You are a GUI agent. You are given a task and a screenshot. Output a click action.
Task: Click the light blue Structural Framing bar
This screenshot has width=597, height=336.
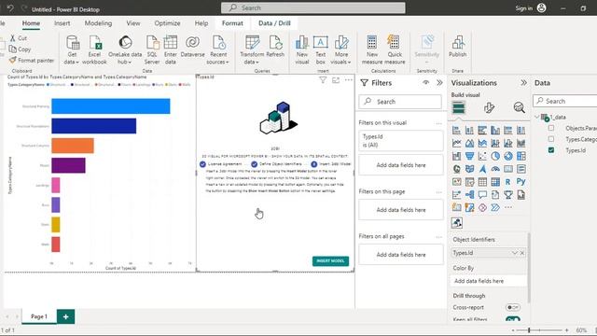pos(111,106)
